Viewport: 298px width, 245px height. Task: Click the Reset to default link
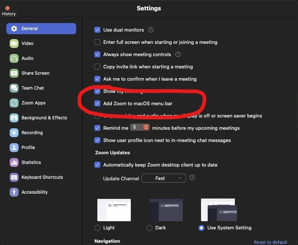tap(271, 242)
